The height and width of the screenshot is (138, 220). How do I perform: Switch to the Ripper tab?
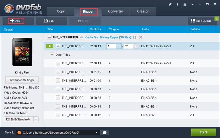[88, 11]
